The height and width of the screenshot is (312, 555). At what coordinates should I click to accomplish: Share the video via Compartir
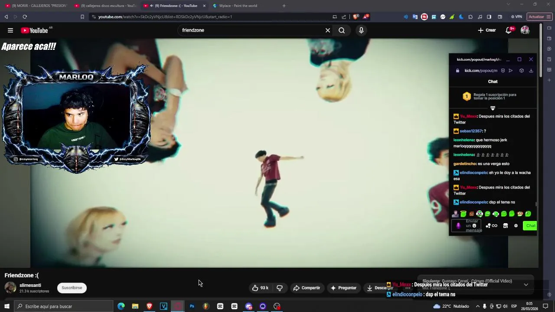click(307, 288)
